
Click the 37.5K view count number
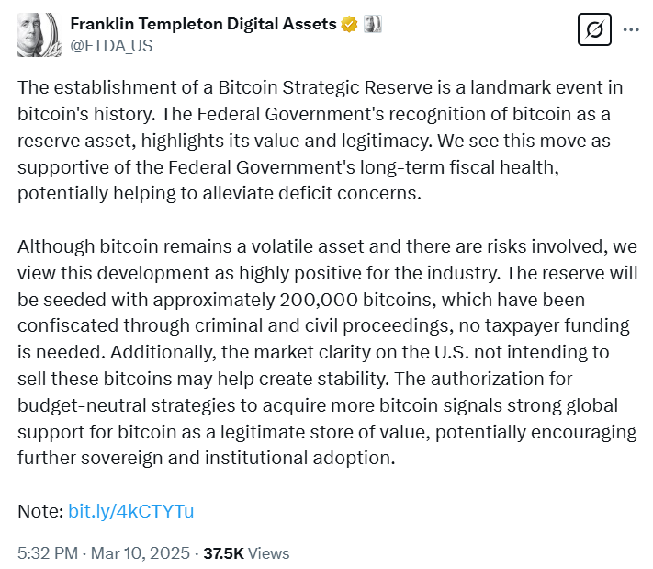223,553
